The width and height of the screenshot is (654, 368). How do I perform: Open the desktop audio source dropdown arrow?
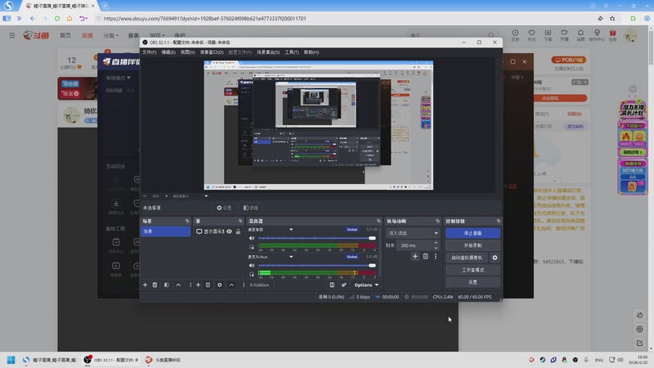tap(291, 230)
